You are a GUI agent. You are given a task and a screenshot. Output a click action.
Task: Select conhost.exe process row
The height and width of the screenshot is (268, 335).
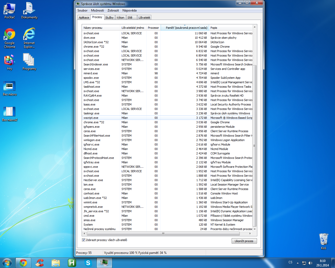click(x=167, y=193)
